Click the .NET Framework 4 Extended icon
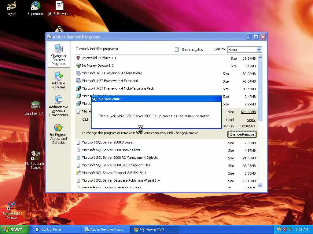 tap(78, 81)
